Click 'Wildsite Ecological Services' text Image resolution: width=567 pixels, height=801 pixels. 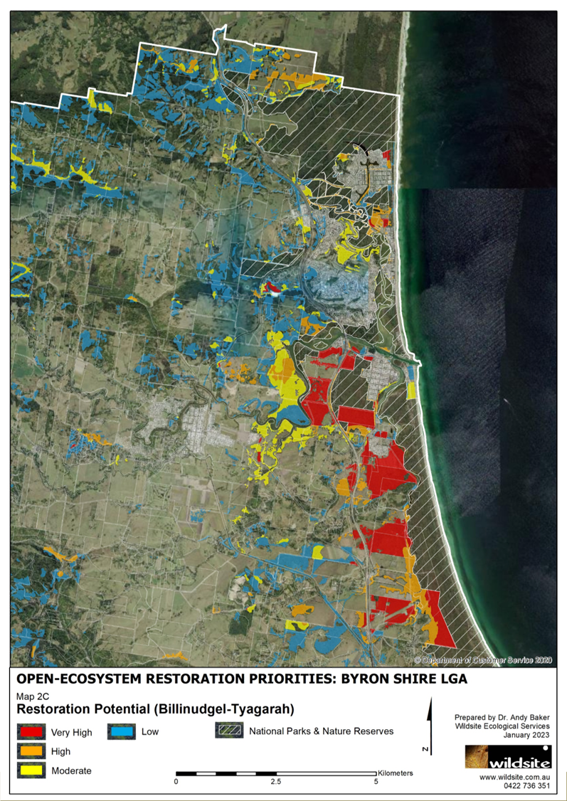tap(503, 726)
